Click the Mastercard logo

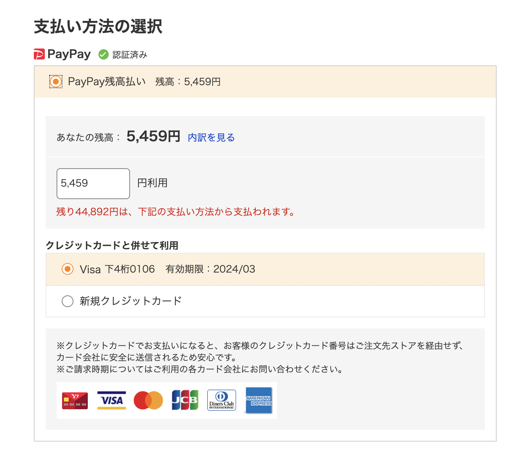tap(148, 400)
